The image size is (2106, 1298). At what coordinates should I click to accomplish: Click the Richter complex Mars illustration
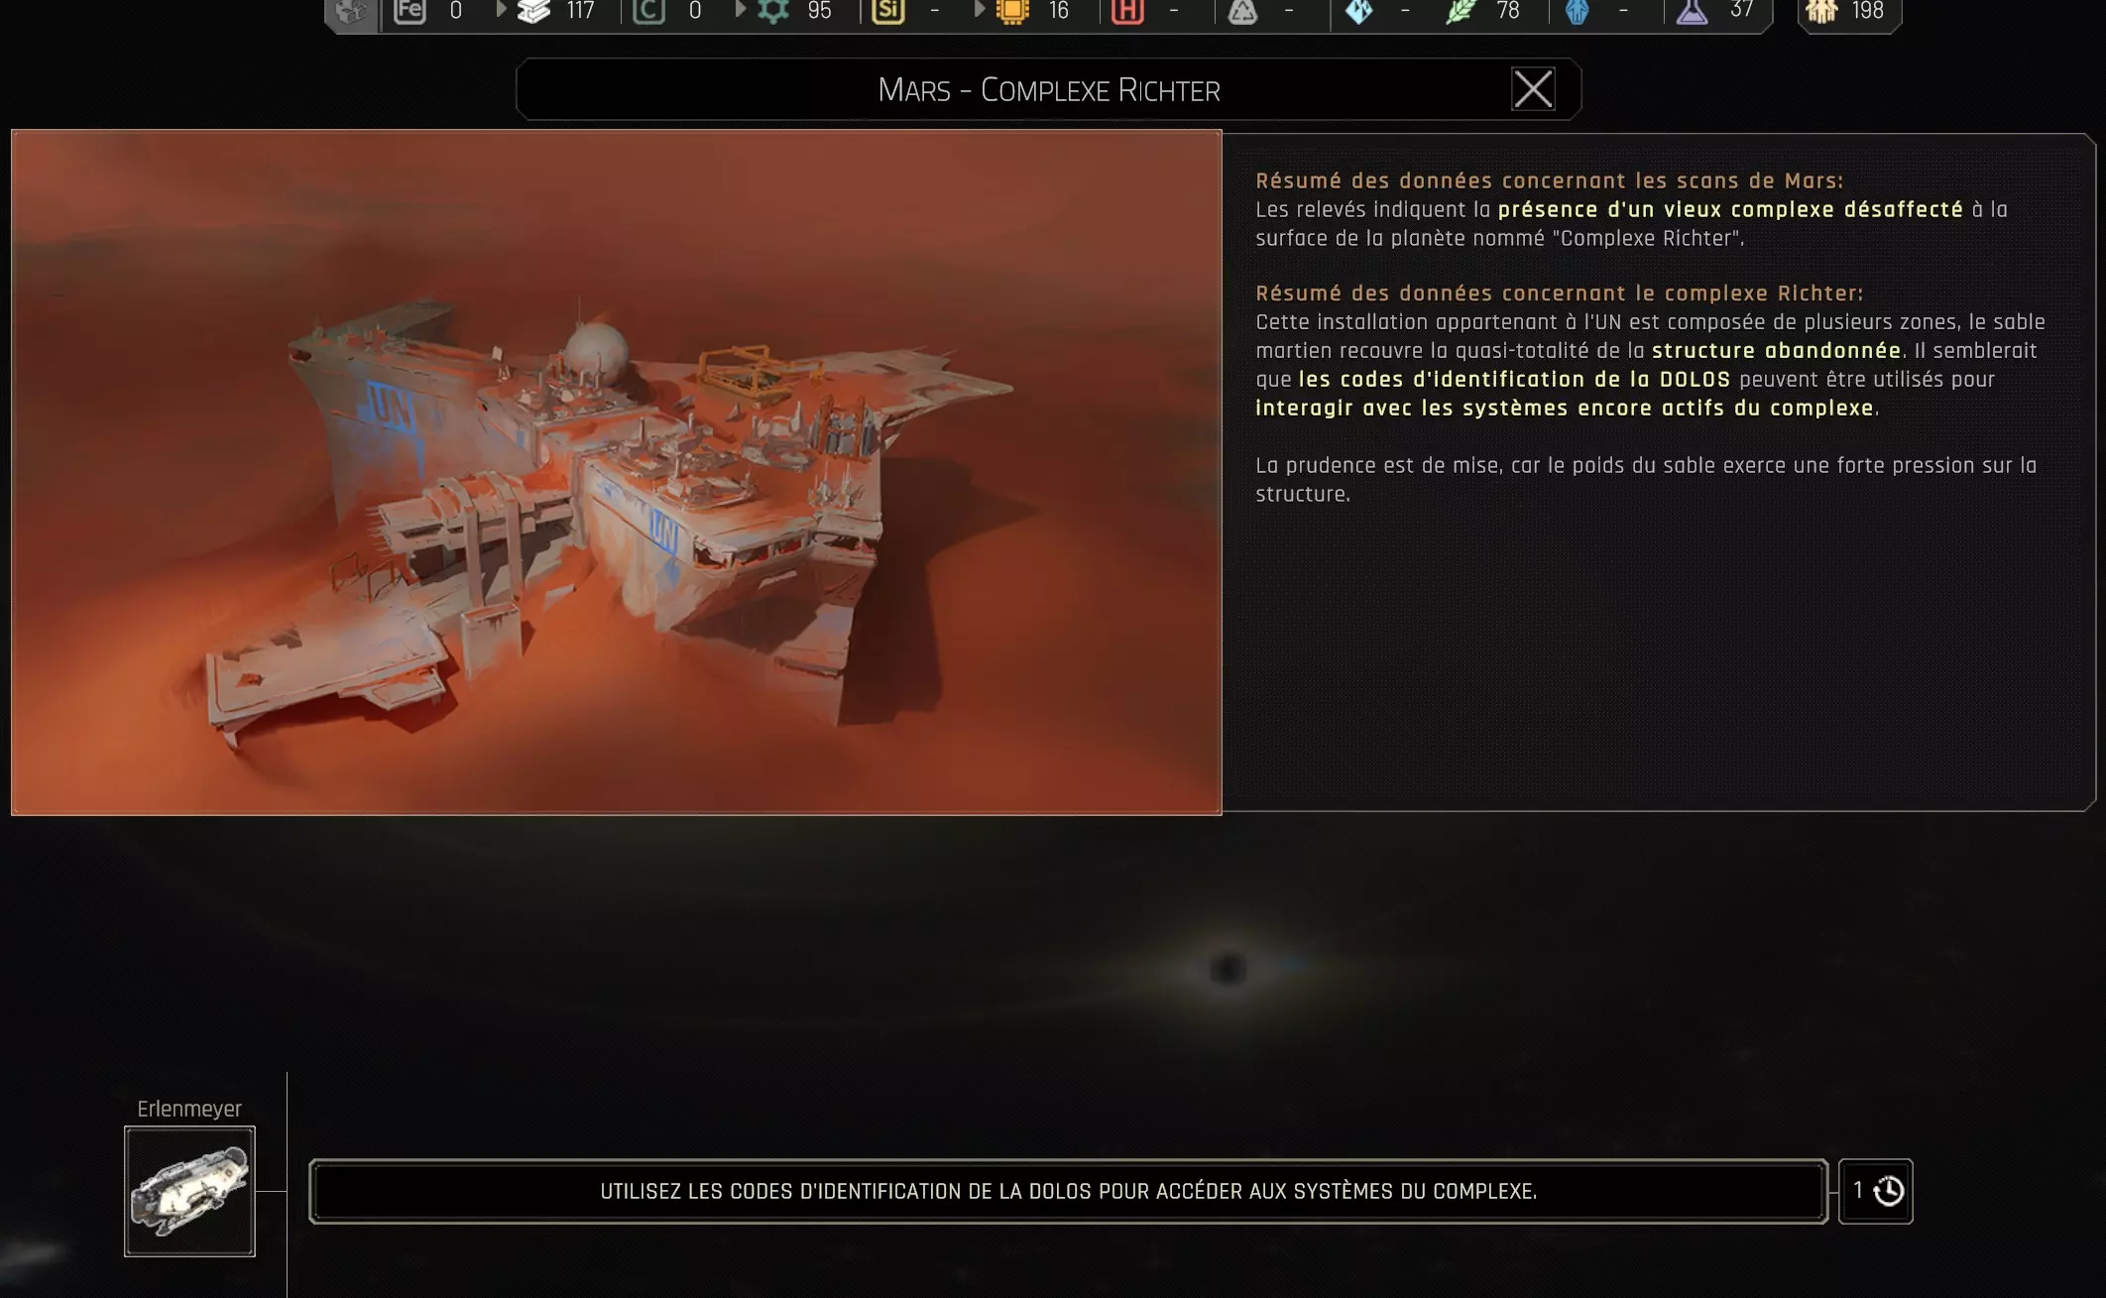pos(616,472)
